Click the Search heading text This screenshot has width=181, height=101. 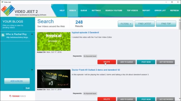click(x=46, y=21)
